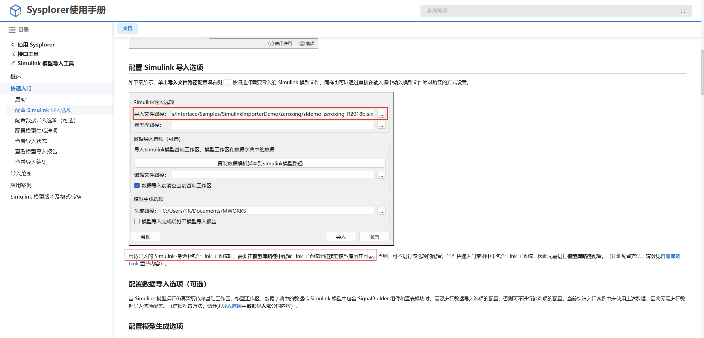Click browse button for 导入文件路径
This screenshot has width=704, height=338.
pyautogui.click(x=381, y=114)
